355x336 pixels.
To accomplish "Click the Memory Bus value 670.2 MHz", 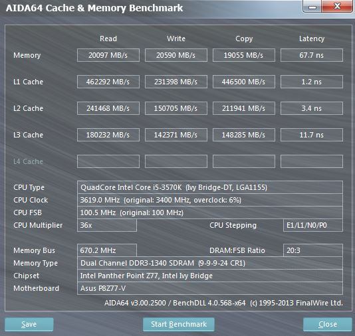I will tap(107, 250).
